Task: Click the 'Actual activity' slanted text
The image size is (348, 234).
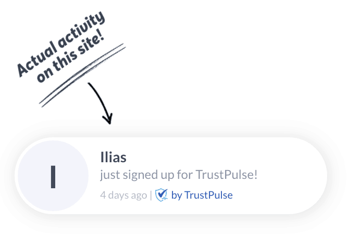Action: pyautogui.click(x=60, y=44)
